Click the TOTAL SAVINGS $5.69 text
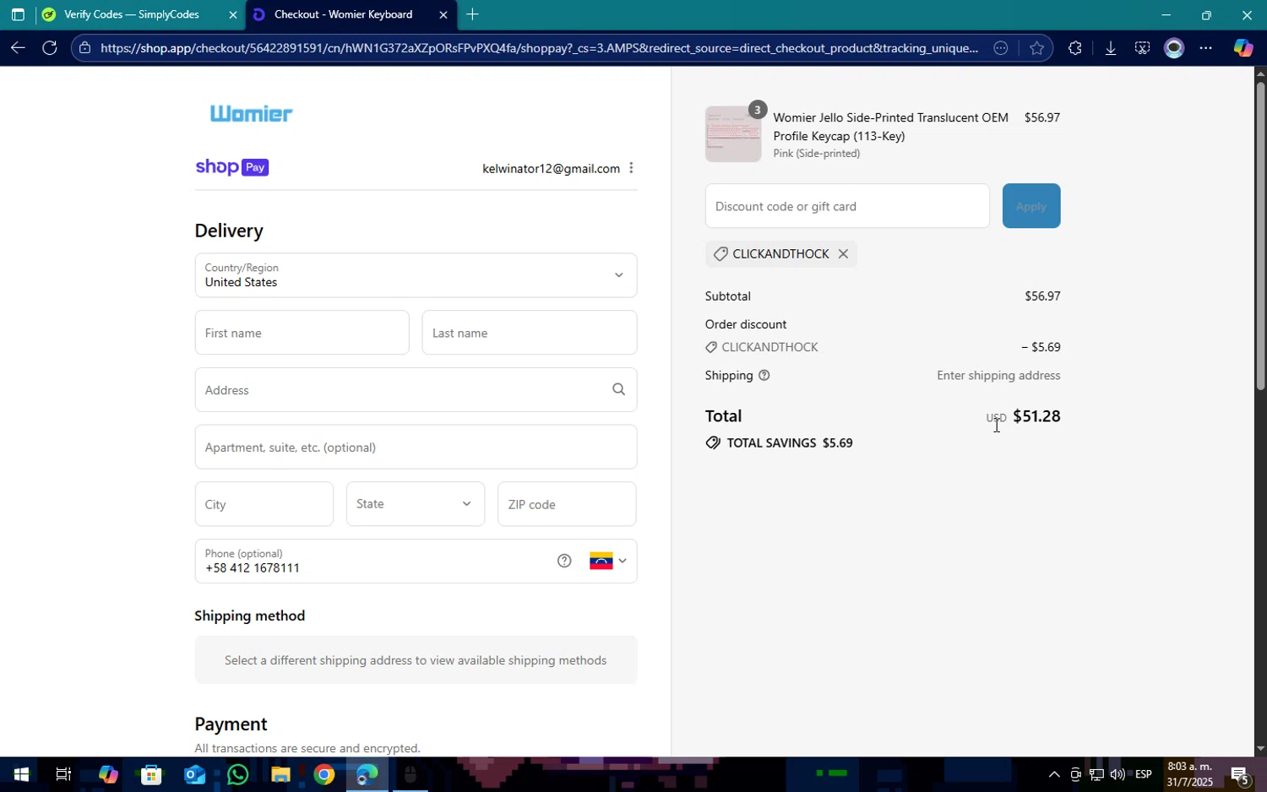This screenshot has height=792, width=1267. tap(790, 443)
